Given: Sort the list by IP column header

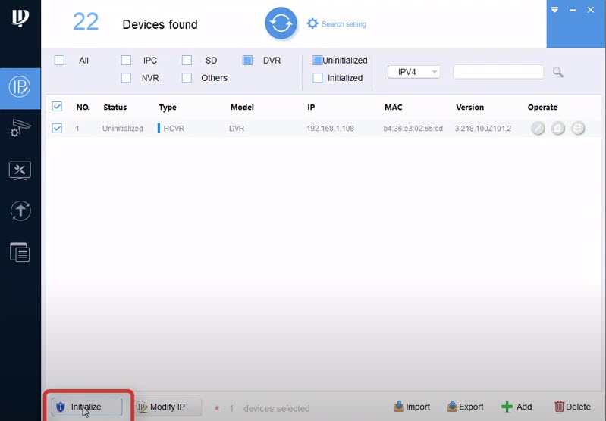Looking at the screenshot, I should pyautogui.click(x=311, y=108).
